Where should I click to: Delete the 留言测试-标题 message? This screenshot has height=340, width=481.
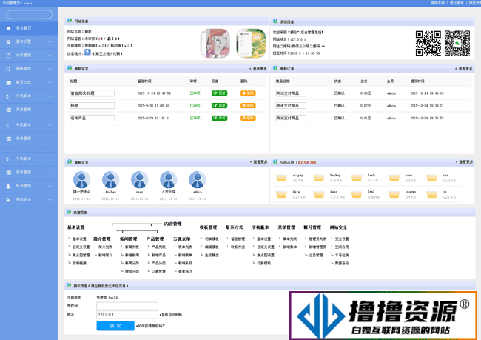[248, 93]
